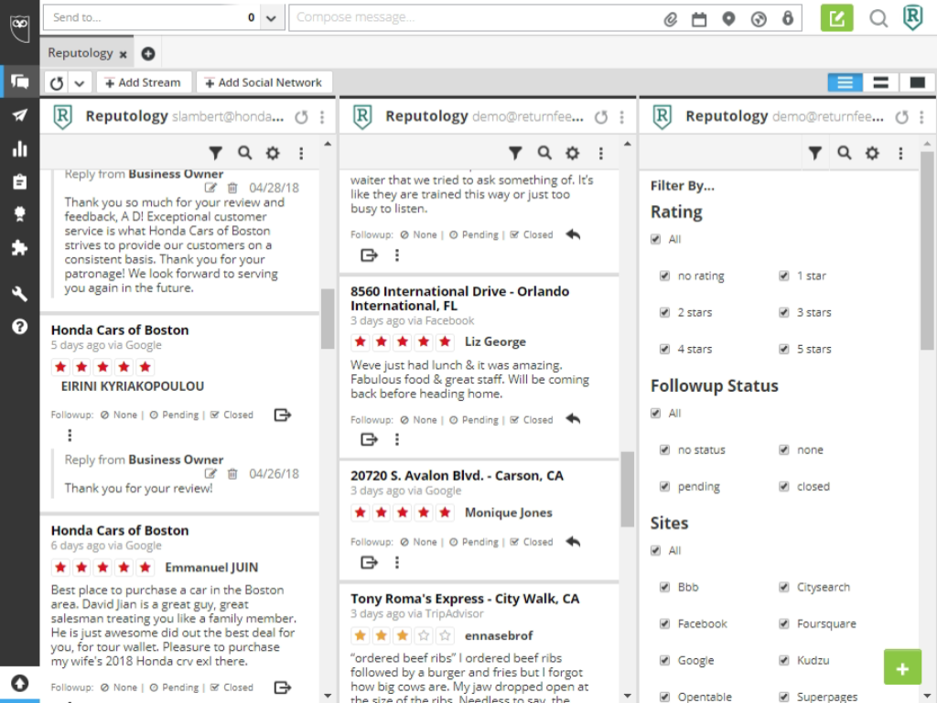
Task: Click the Add Social Network button
Action: point(264,82)
